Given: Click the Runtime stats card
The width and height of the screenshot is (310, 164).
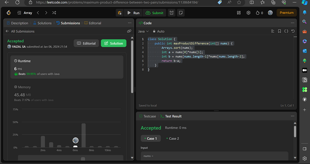Looking at the screenshot, I should point(67,67).
